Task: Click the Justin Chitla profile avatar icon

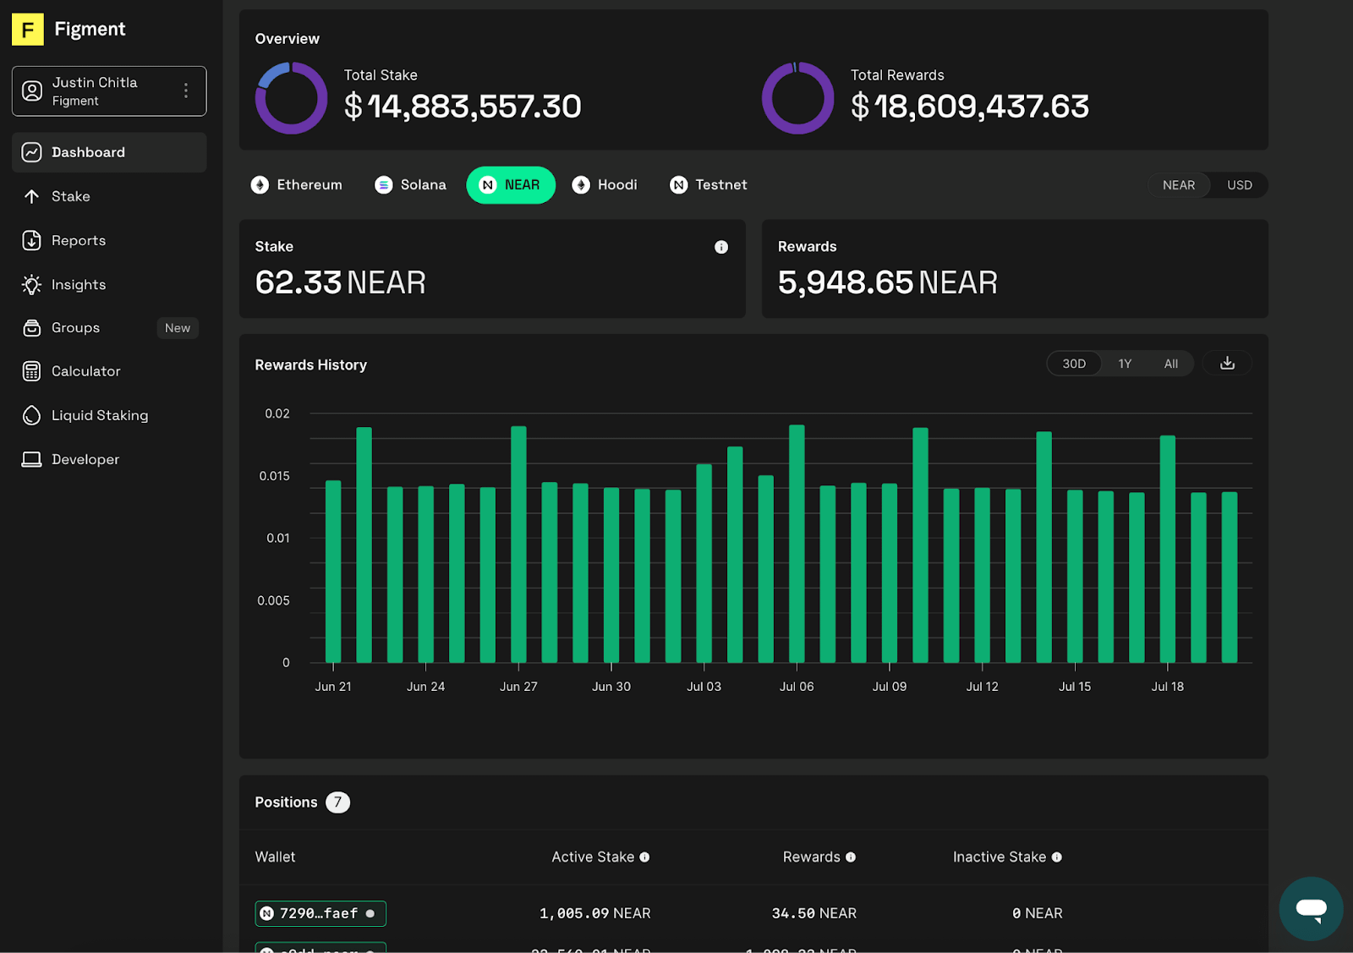Action: pos(32,91)
